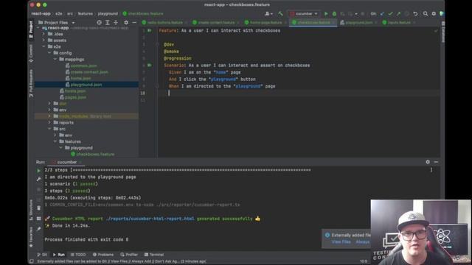
Task: Collapse the mappings folder in tree
Action: click(55, 59)
